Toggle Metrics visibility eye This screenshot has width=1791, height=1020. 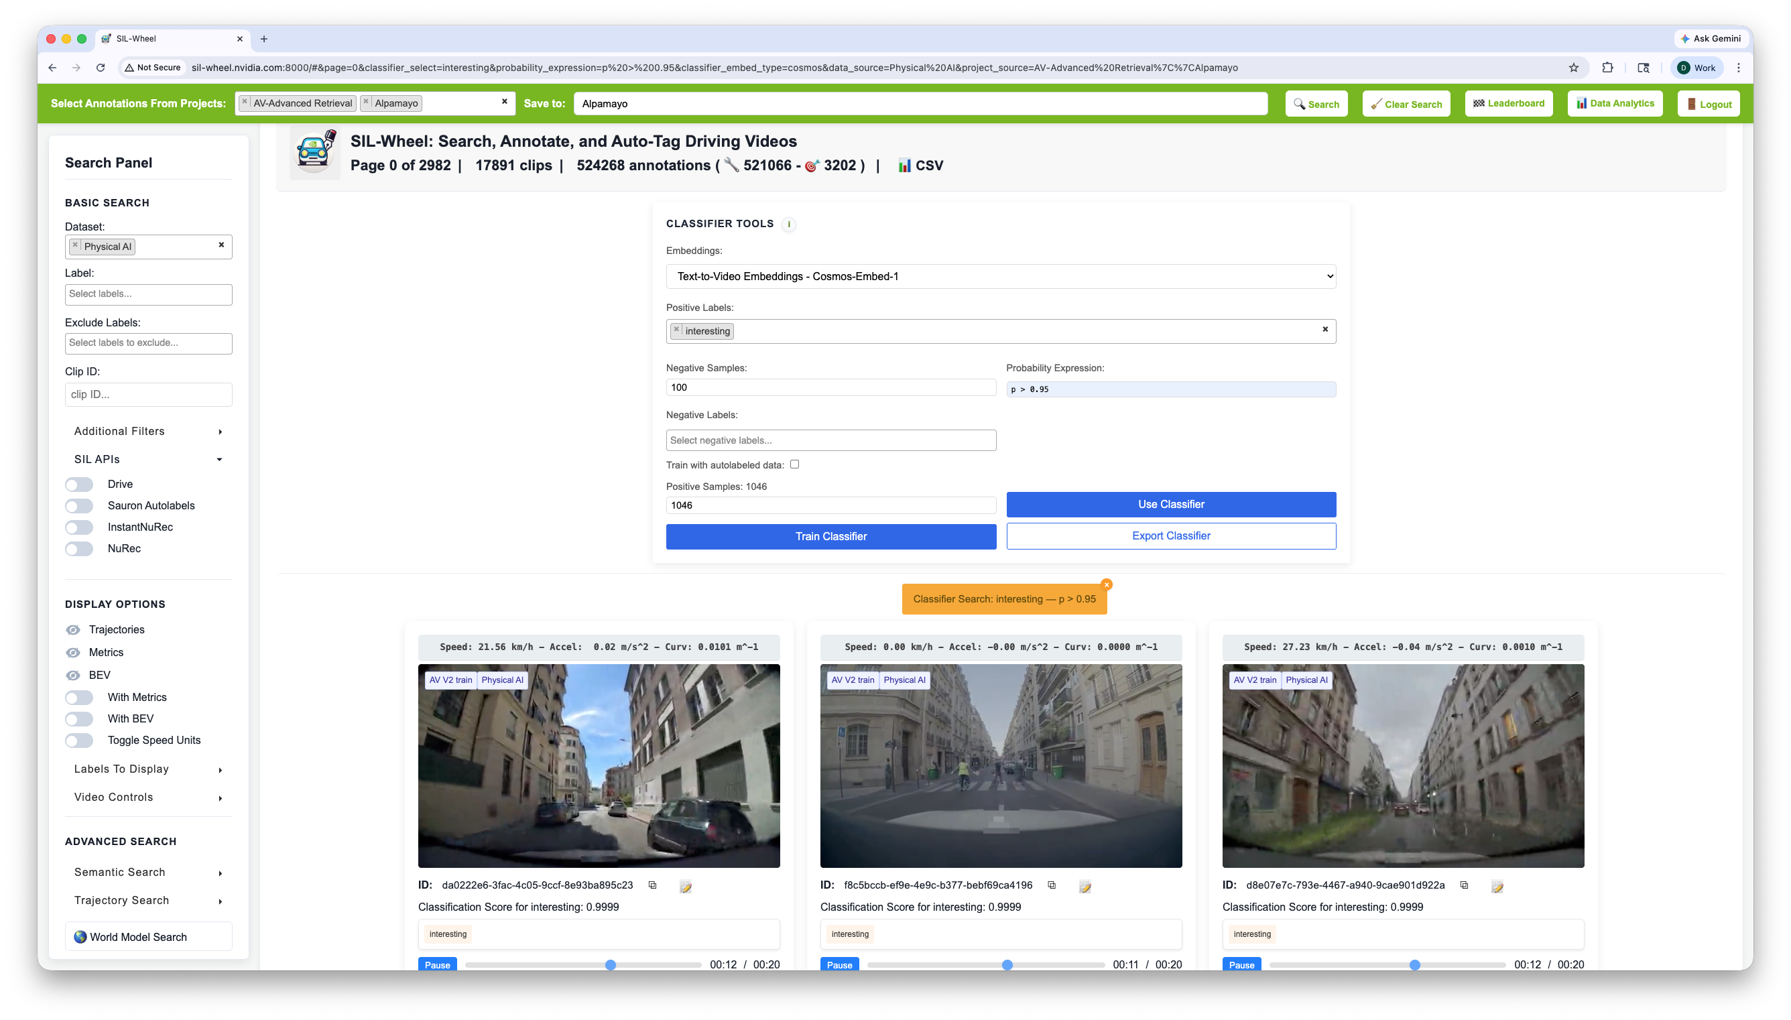[x=73, y=653]
